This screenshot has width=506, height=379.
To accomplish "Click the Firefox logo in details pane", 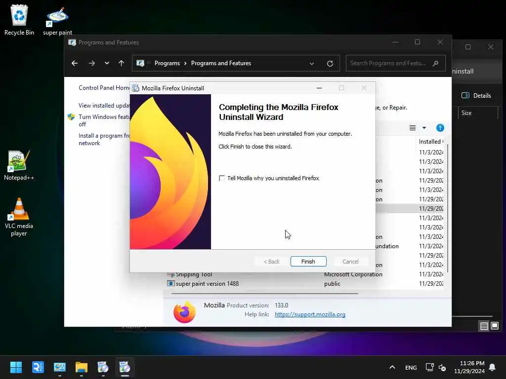I will [x=185, y=312].
